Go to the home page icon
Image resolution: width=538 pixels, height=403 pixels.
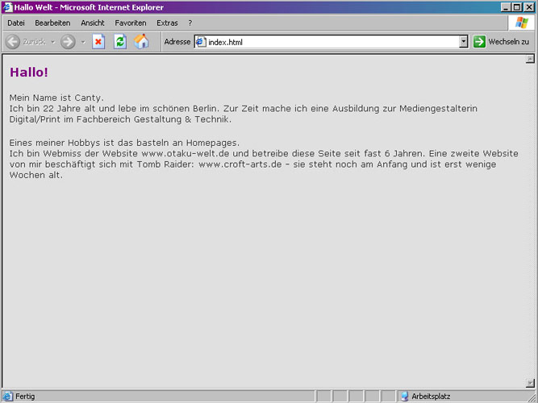tap(141, 41)
